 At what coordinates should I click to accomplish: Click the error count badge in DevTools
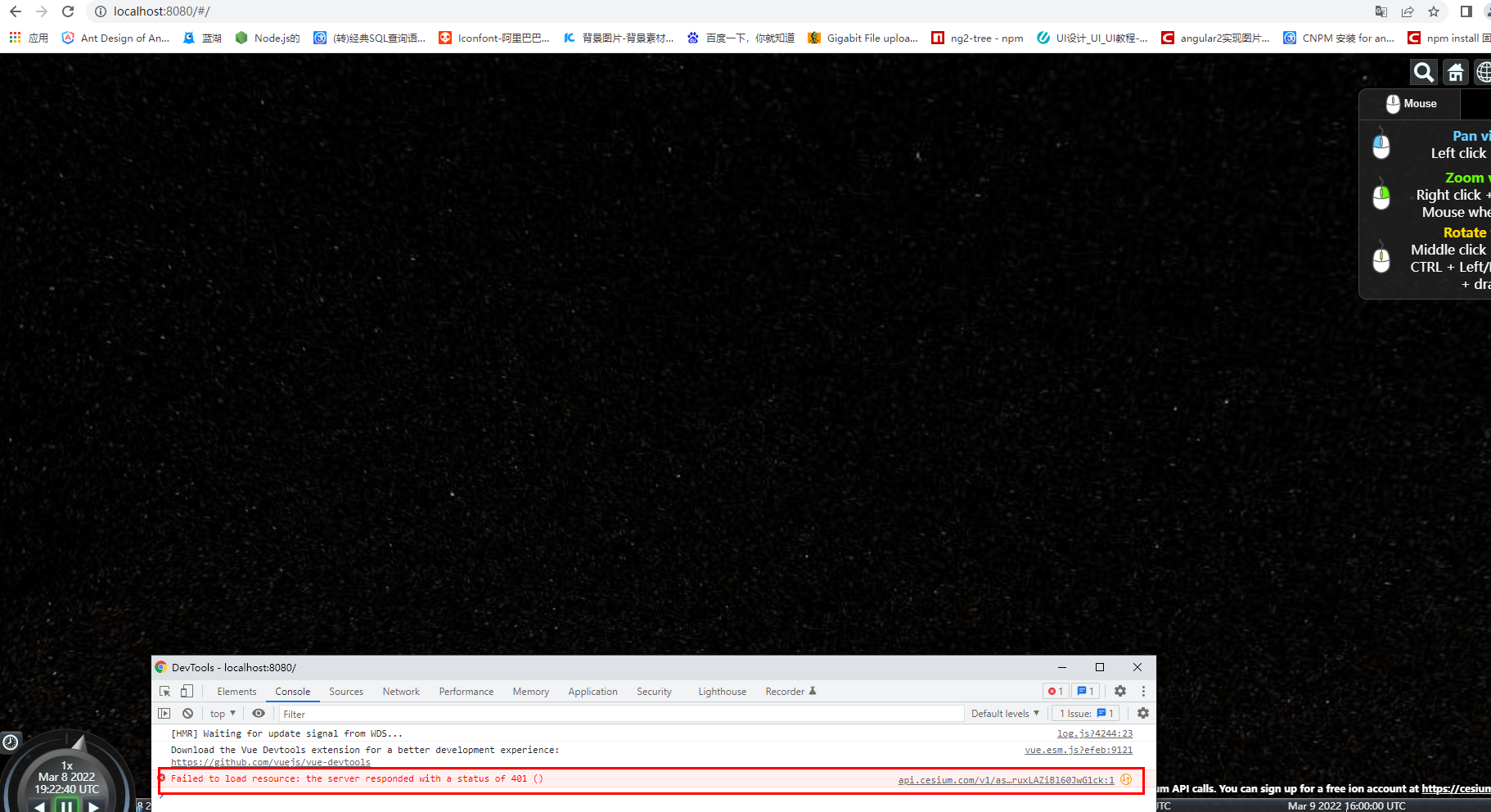click(x=1056, y=692)
